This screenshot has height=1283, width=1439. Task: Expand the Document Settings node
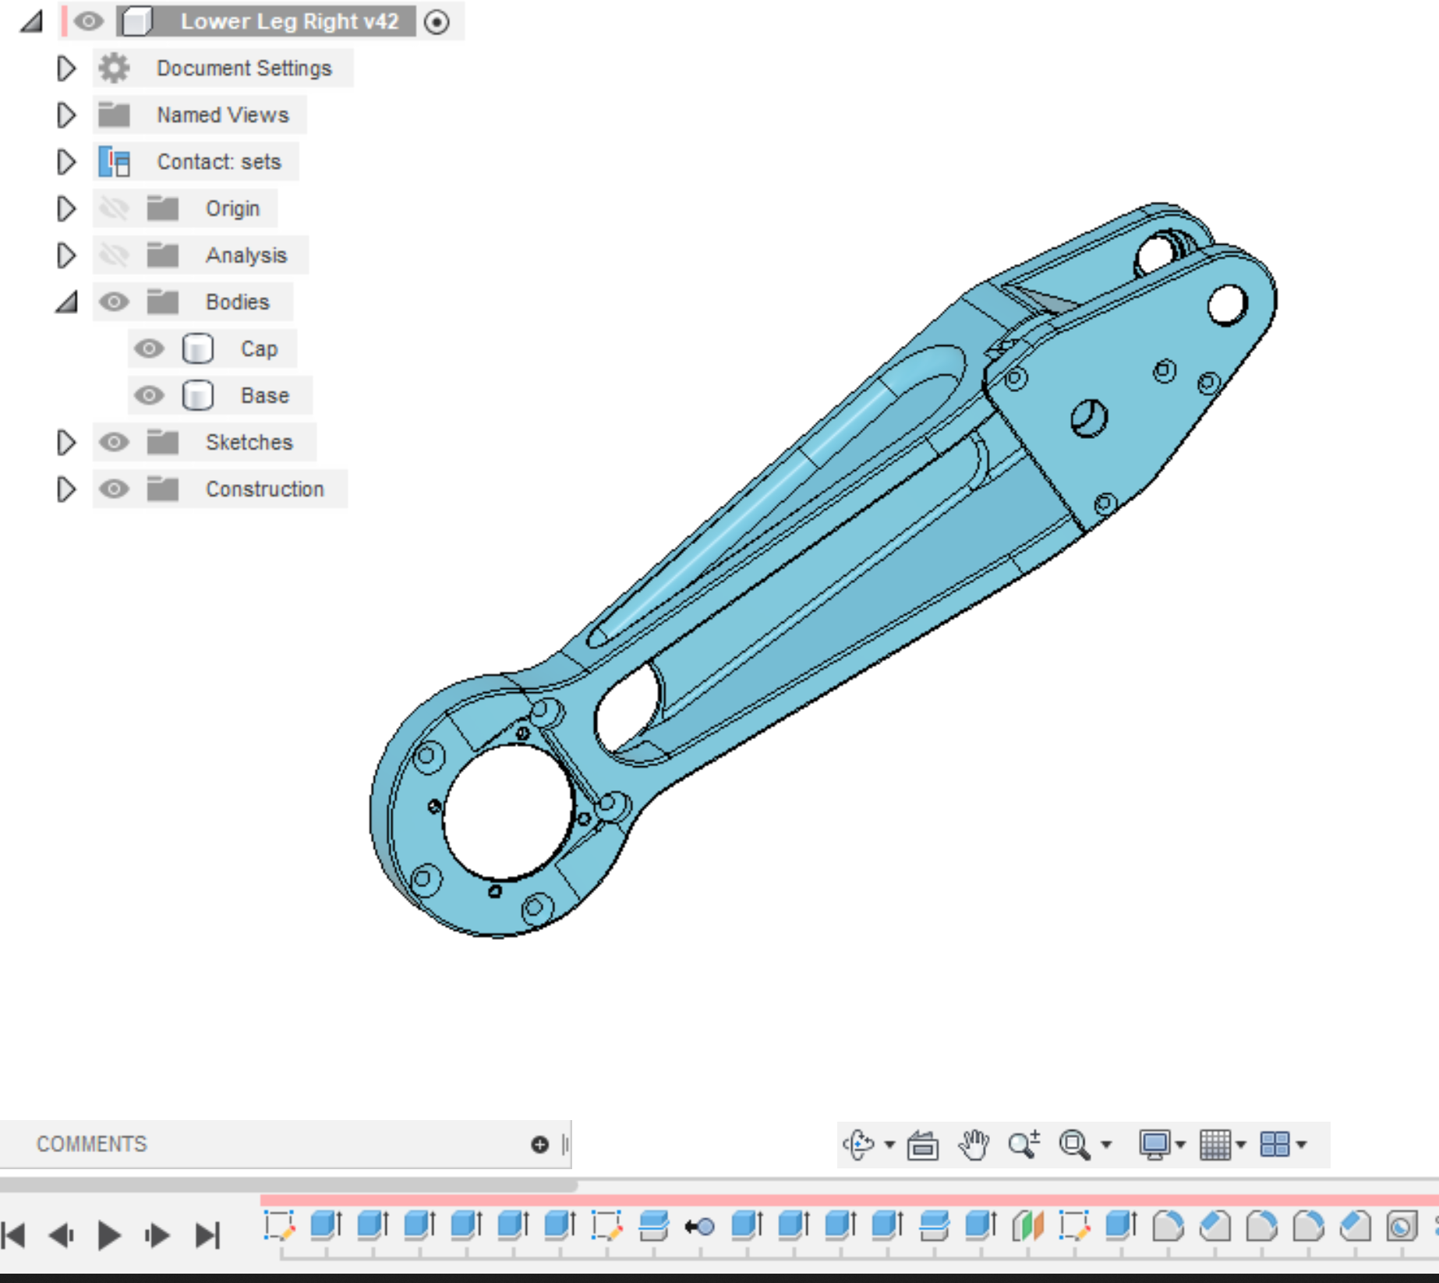(65, 68)
